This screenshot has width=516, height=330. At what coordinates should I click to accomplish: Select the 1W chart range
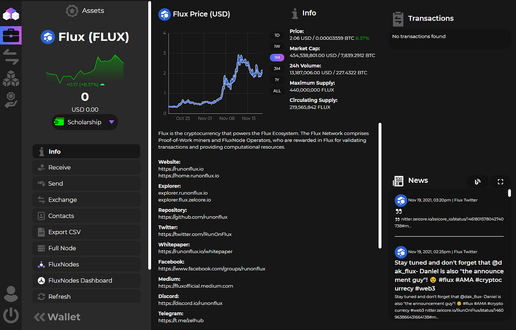click(277, 46)
